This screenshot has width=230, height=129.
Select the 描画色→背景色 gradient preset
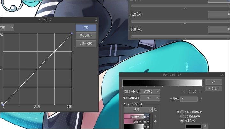(x=137, y=117)
